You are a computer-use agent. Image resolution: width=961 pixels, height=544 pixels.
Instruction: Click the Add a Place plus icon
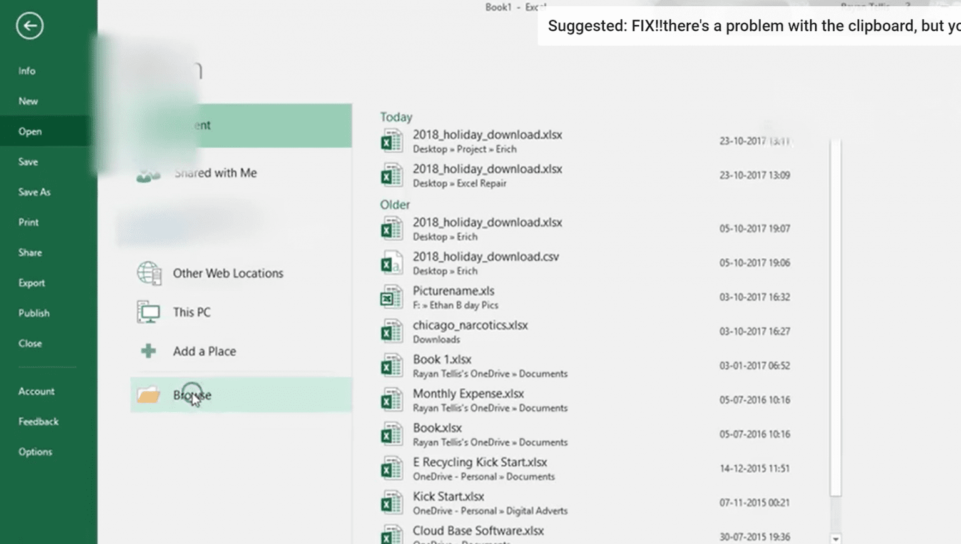click(149, 351)
